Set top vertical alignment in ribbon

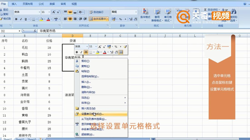click(x=65, y=12)
